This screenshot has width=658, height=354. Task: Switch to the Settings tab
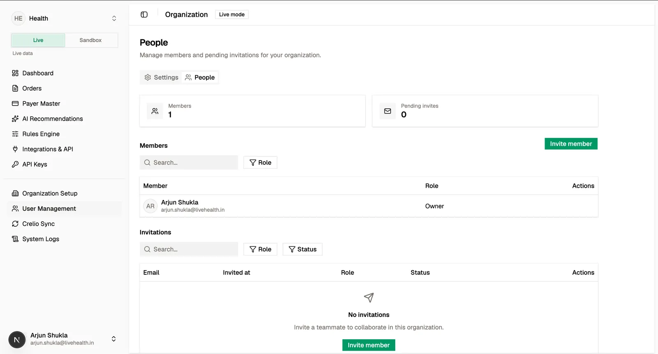(161, 77)
